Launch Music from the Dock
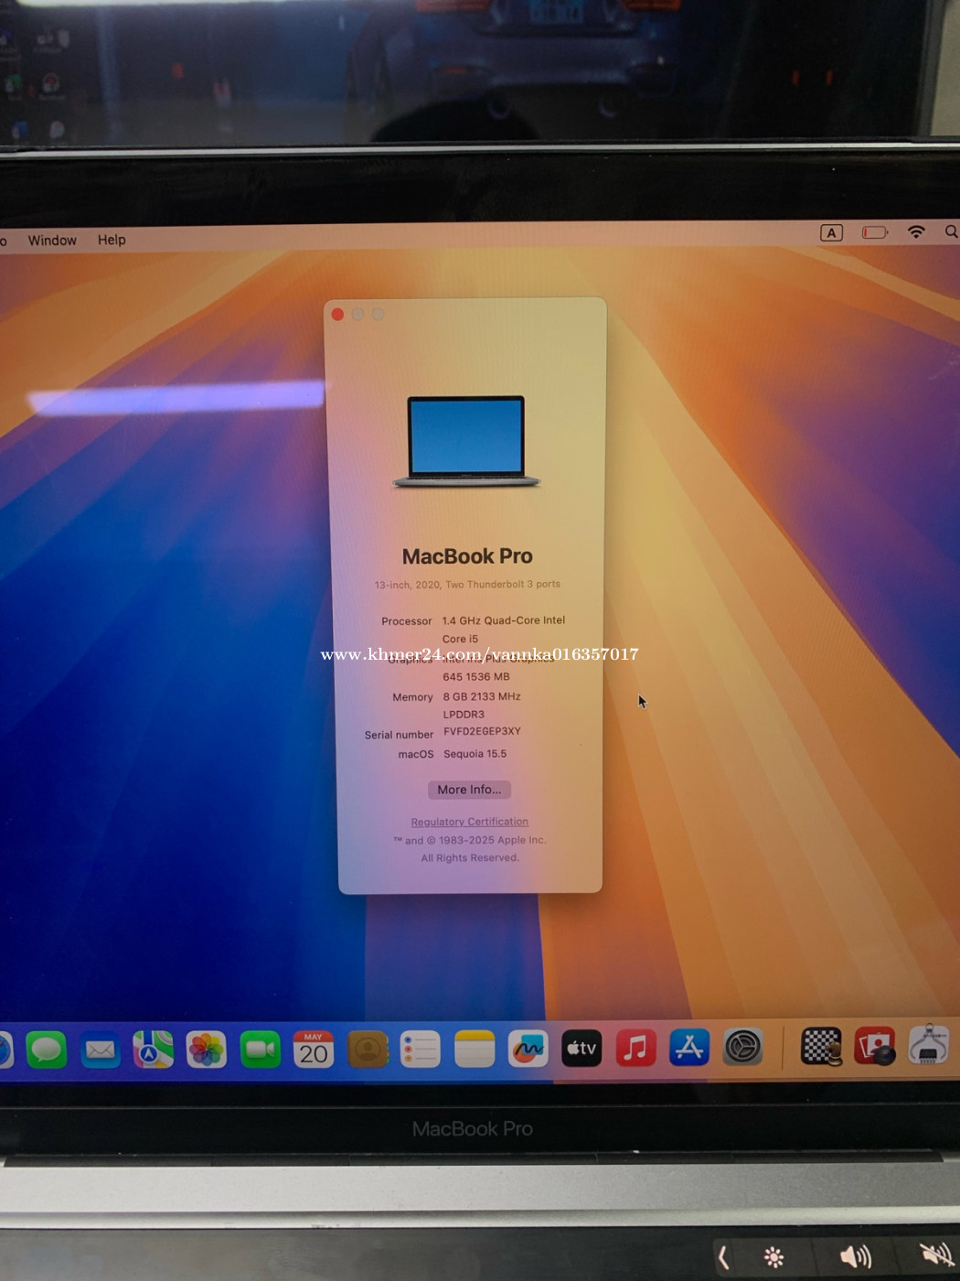The width and height of the screenshot is (960, 1281). pos(635,1049)
